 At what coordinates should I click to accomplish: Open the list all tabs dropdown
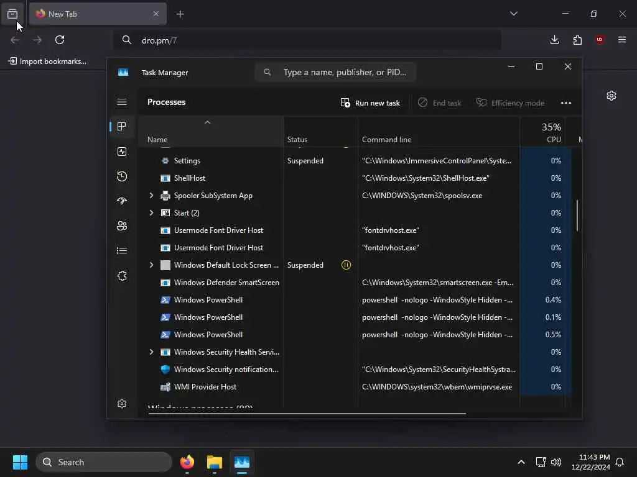(x=513, y=14)
